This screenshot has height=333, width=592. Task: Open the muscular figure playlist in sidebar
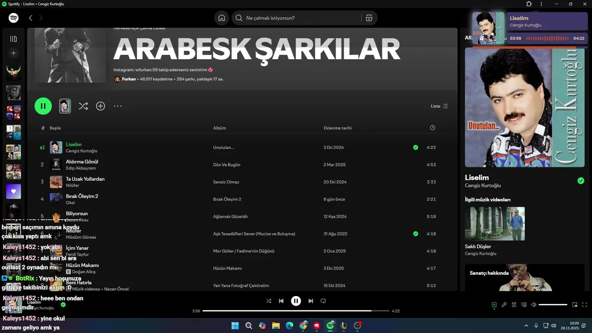click(x=13, y=73)
